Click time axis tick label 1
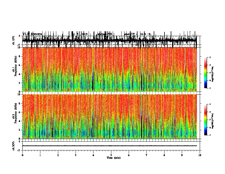Viewport: 225px width, 174px height. tap(40, 155)
